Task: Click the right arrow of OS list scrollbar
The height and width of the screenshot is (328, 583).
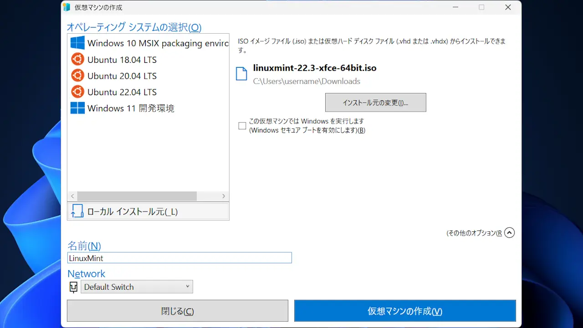Action: point(224,196)
